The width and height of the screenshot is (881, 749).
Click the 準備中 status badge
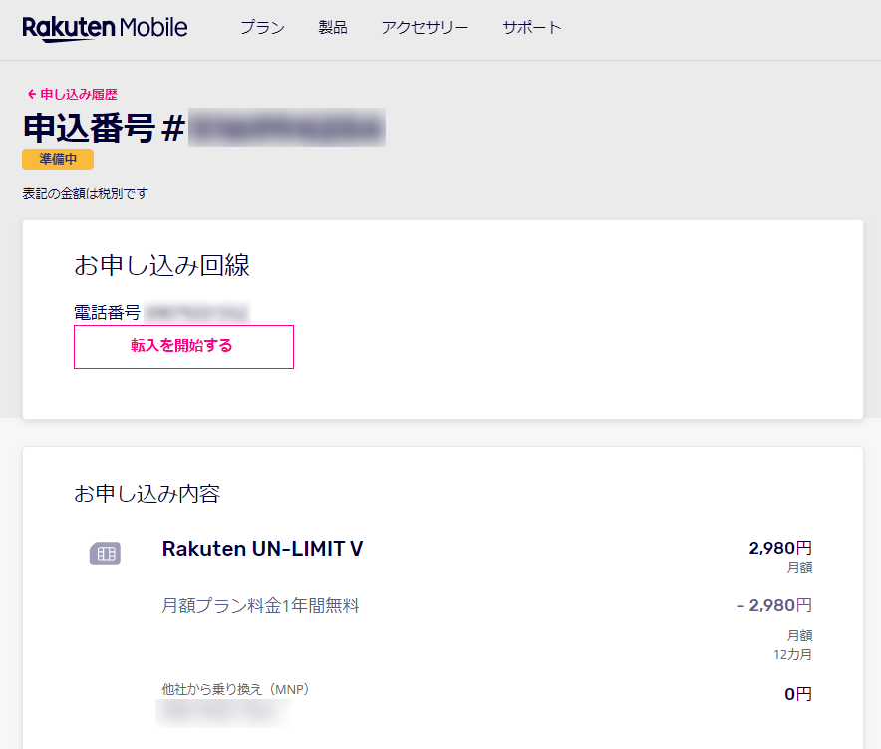click(x=58, y=160)
